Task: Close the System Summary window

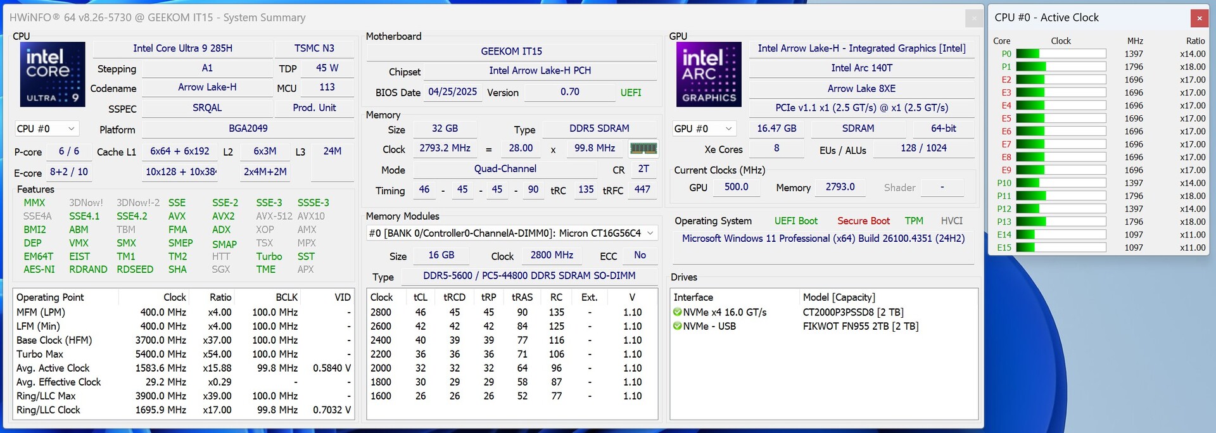Action: [x=974, y=18]
